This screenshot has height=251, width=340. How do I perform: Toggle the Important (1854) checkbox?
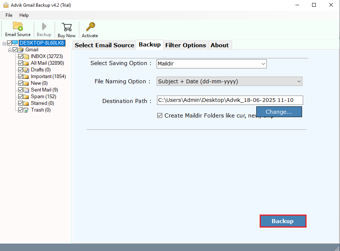click(20, 77)
